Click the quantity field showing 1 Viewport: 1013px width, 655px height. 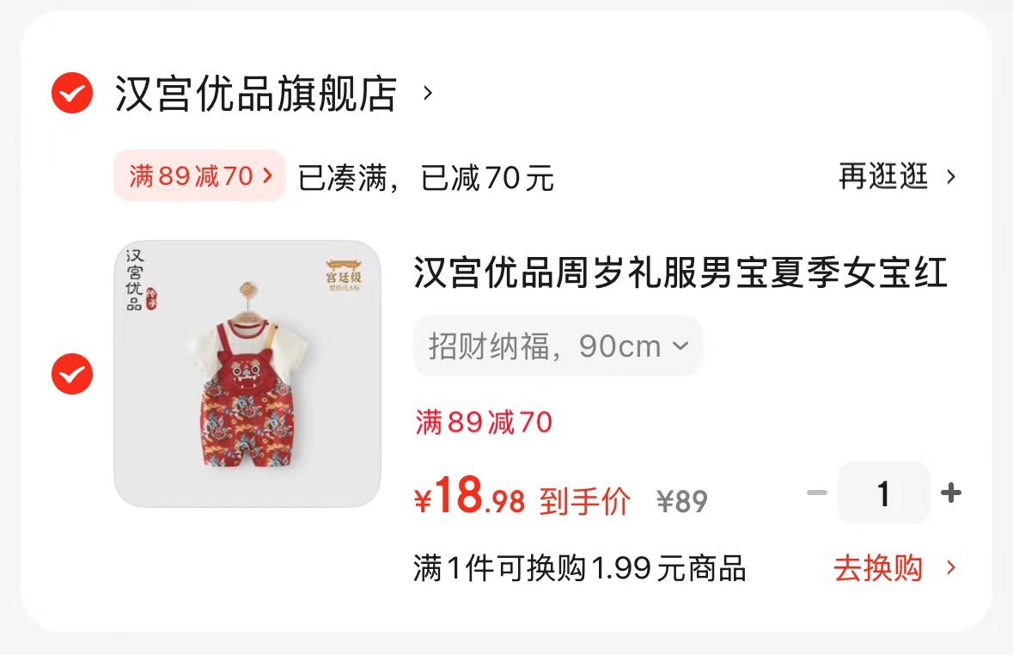click(884, 493)
